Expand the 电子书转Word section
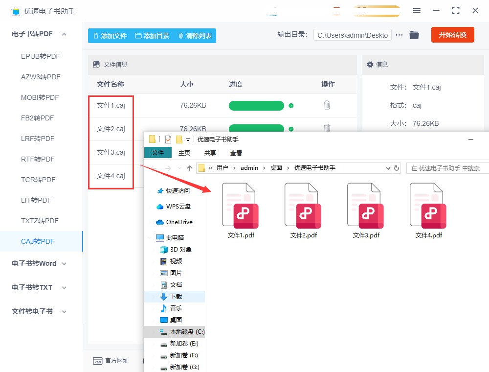 64,264
